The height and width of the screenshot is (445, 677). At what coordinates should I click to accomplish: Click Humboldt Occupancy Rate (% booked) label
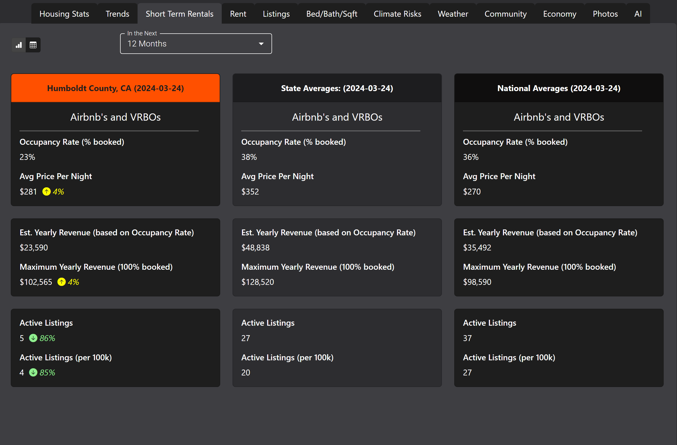(72, 142)
